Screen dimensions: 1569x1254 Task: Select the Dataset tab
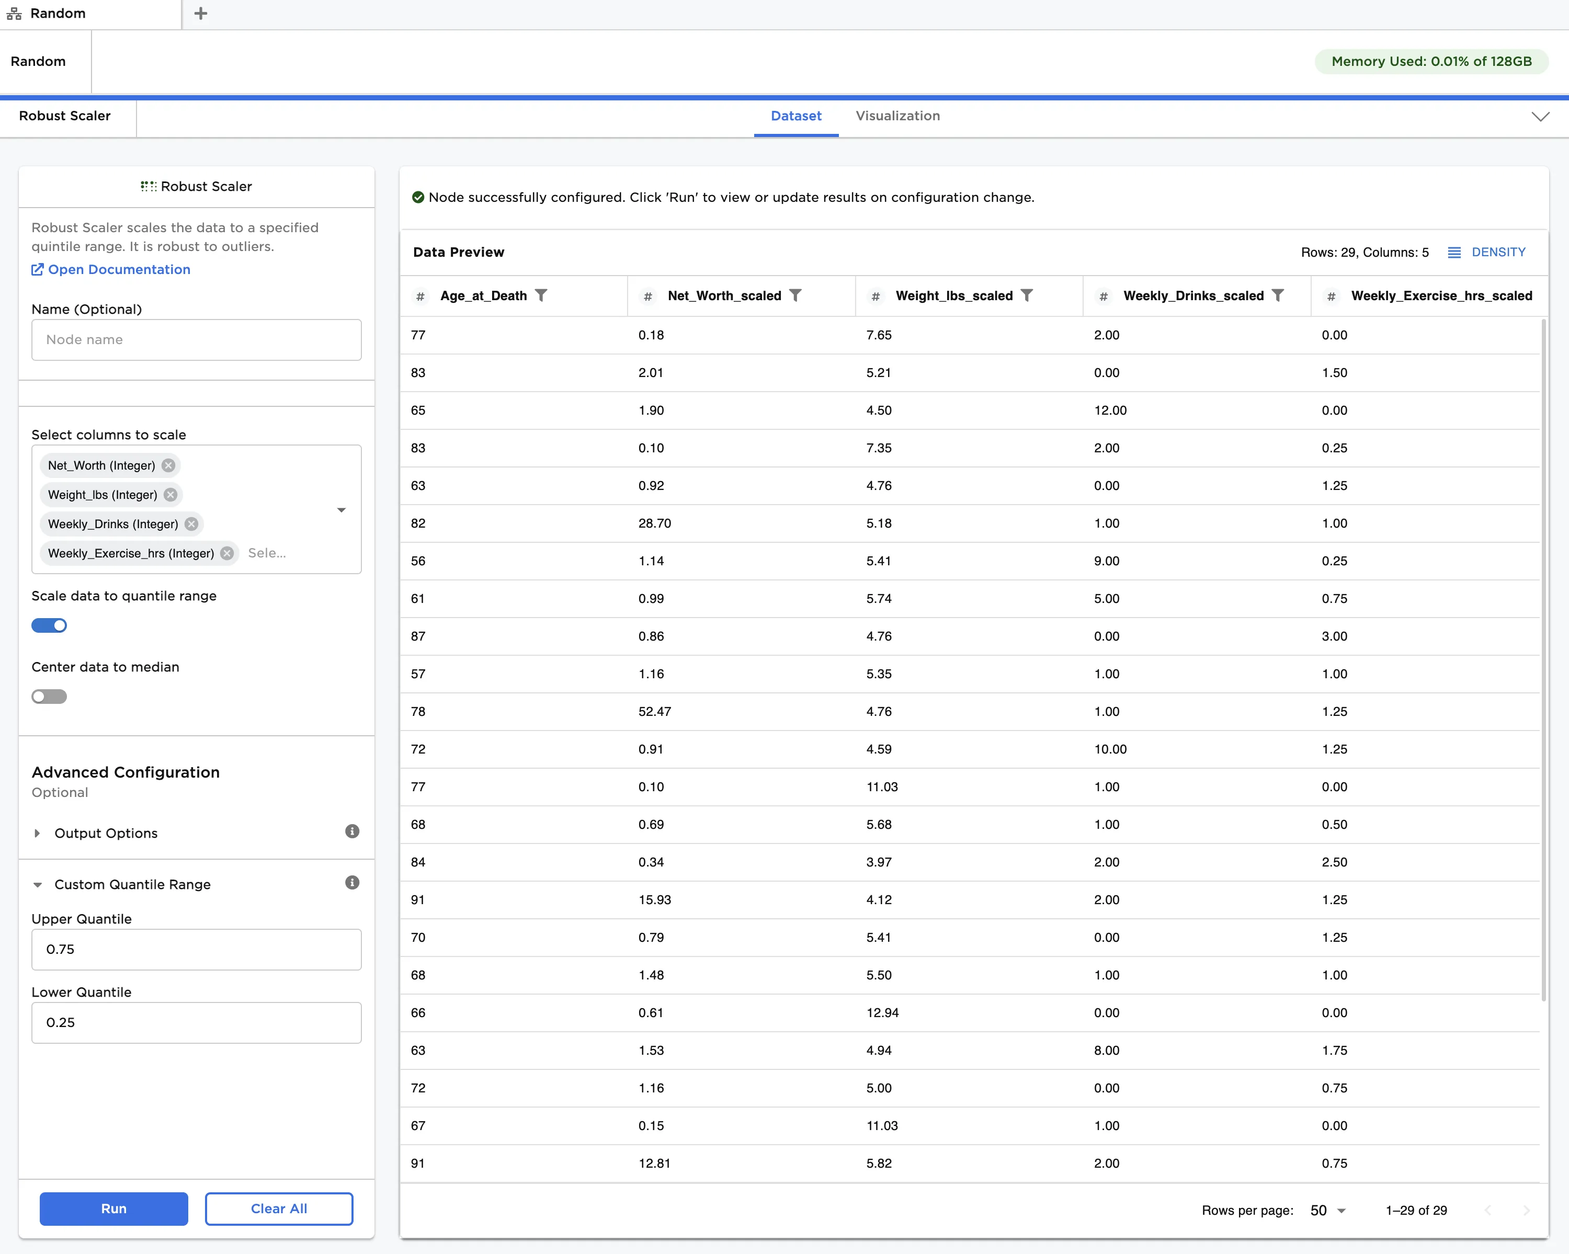(795, 117)
